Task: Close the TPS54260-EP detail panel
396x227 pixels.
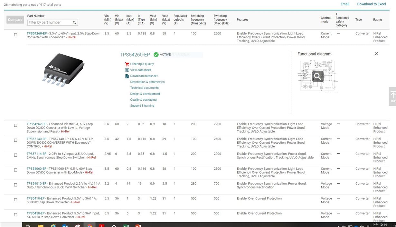Action: (x=377, y=53)
